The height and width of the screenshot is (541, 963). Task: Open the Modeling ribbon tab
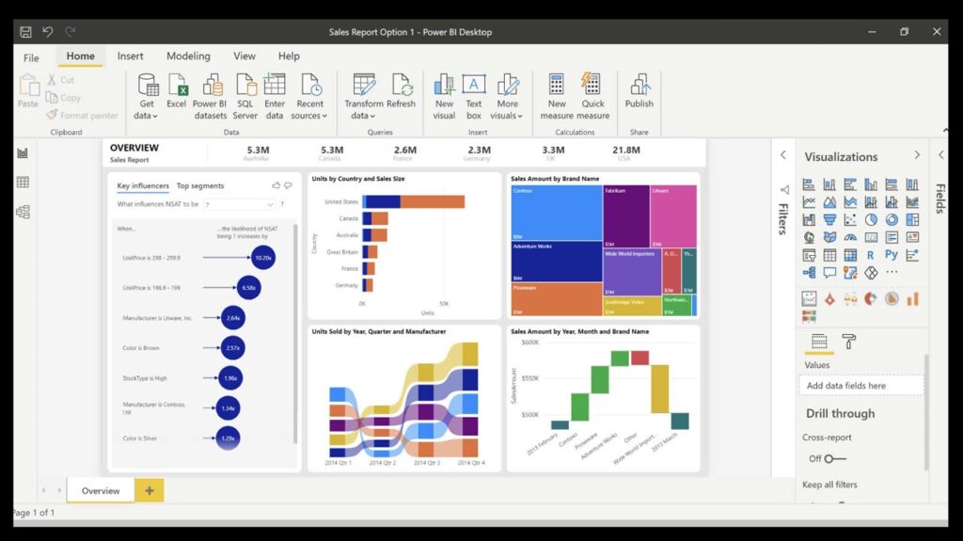coord(188,56)
